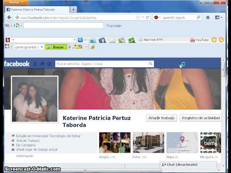This screenshot has height=173, width=231.
Task: Click in the Firefox address bar
Action: (77, 18)
